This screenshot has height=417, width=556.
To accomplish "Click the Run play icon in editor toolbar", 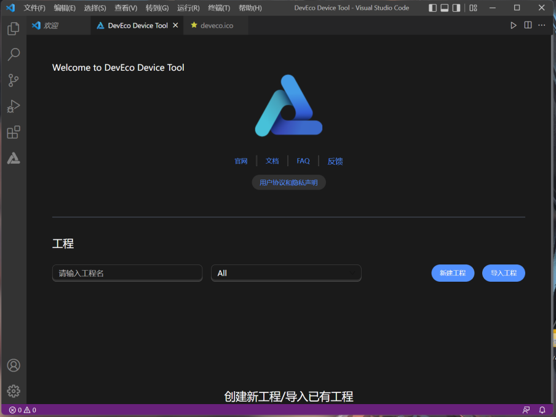I will (x=513, y=25).
